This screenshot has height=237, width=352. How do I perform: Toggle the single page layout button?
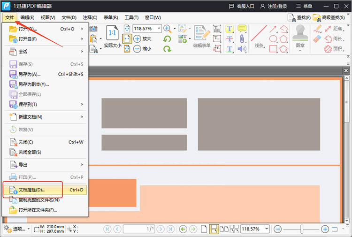[204, 229]
